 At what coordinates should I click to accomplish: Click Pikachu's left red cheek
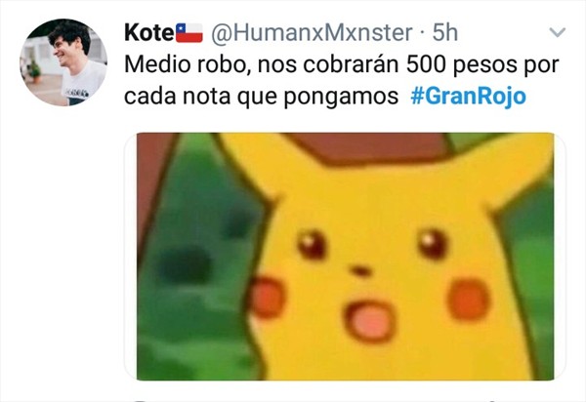click(x=267, y=298)
